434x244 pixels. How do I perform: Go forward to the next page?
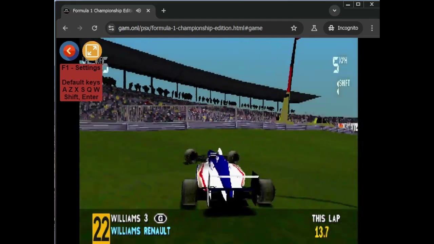point(80,28)
